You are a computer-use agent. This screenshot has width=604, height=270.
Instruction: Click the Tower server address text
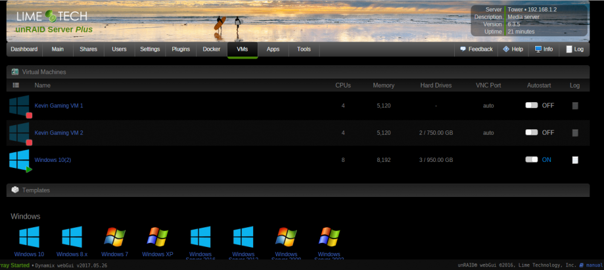click(x=532, y=10)
